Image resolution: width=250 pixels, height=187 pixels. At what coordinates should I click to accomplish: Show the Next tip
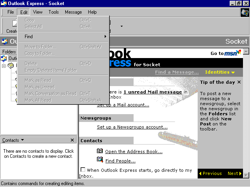click(x=234, y=173)
